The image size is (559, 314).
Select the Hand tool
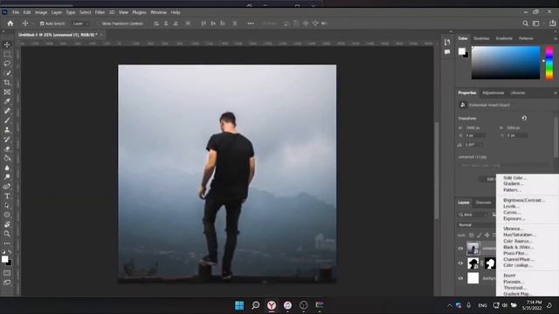7,224
